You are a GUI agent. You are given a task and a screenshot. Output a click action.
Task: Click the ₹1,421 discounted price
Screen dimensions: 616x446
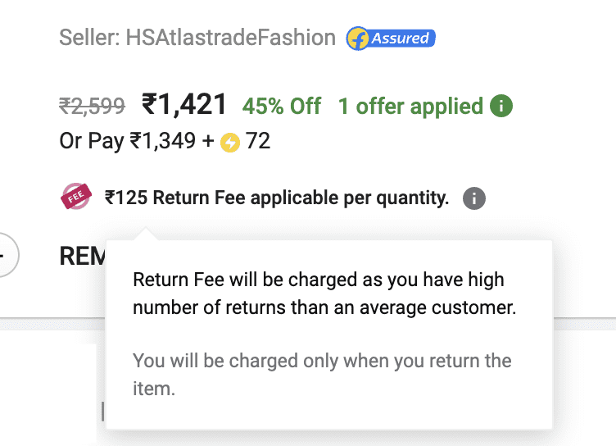coord(183,104)
